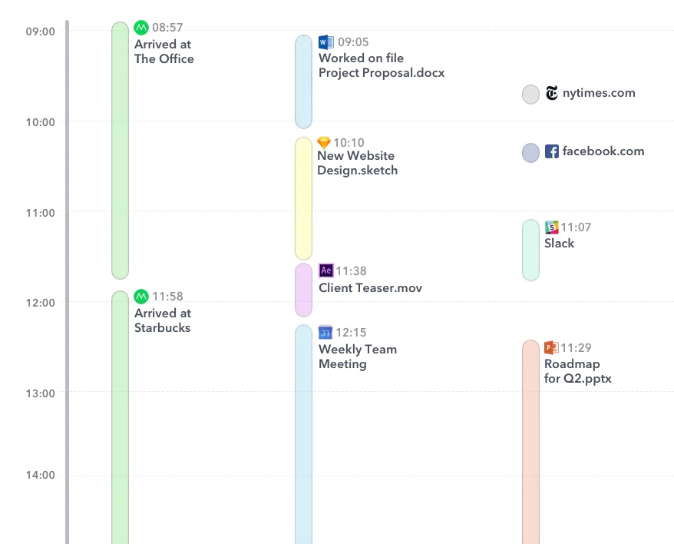This screenshot has width=674, height=544.
Task: Select the mint Slack activity bar
Action: [531, 250]
